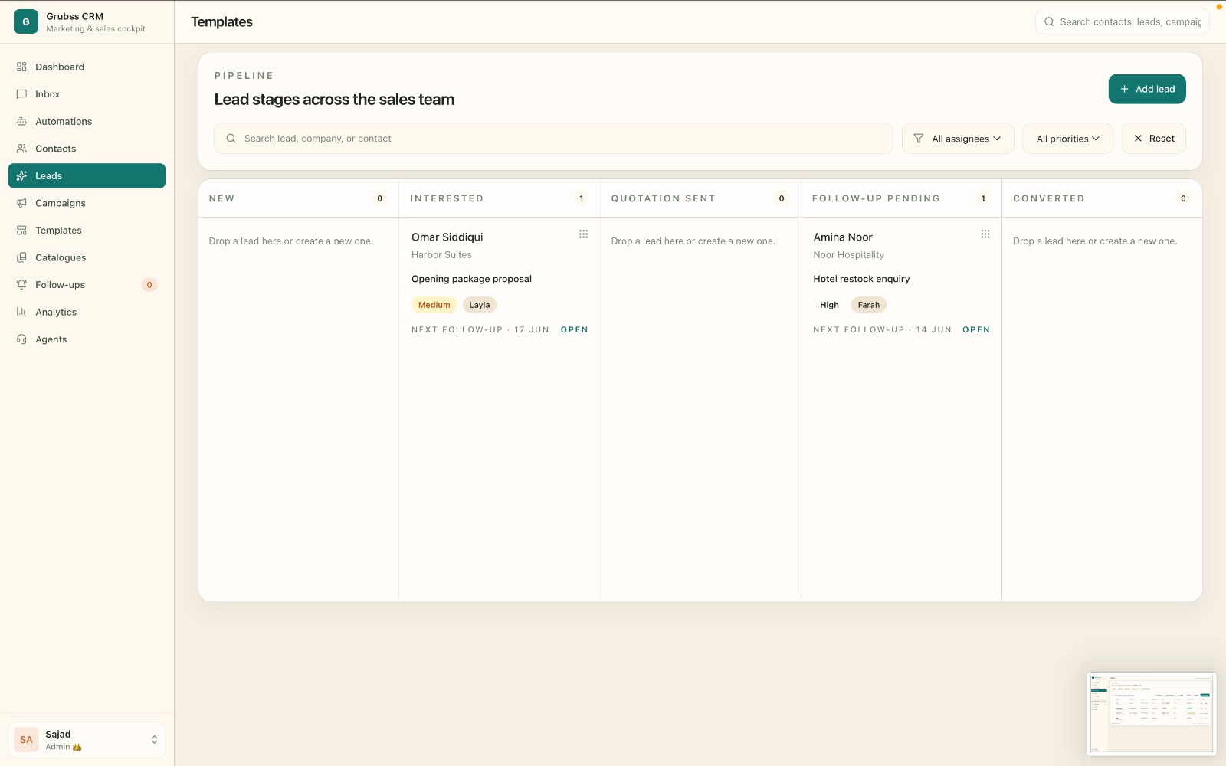Click the Automations robot icon
The width and height of the screenshot is (1226, 766).
[x=21, y=121]
